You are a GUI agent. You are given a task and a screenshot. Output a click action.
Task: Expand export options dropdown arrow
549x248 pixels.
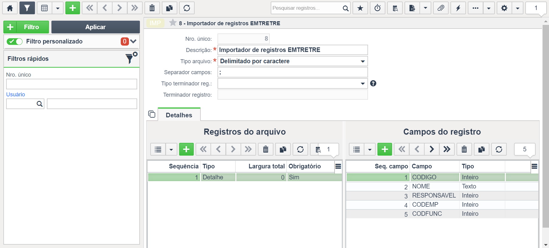pyautogui.click(x=426, y=8)
